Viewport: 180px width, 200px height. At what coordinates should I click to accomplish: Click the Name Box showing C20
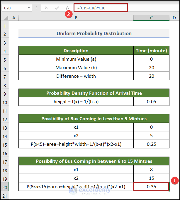click(x=17, y=8)
